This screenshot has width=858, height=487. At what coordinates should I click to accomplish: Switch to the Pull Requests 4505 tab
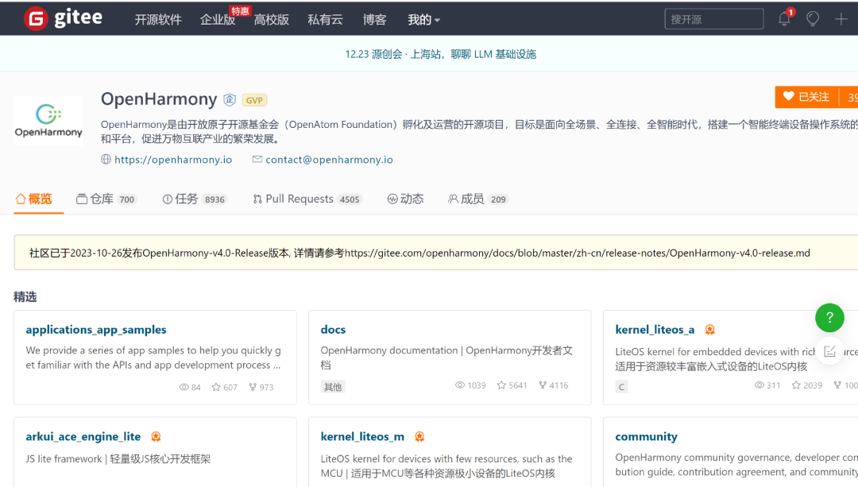click(x=307, y=199)
